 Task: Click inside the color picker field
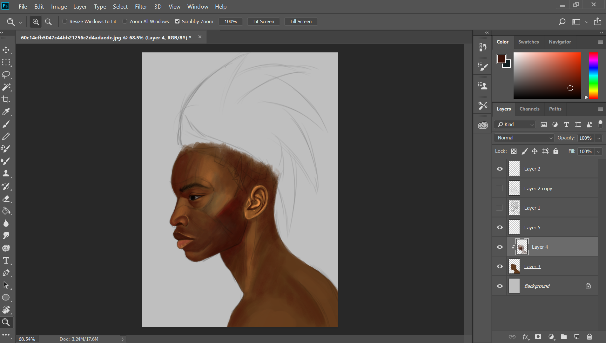tap(547, 76)
